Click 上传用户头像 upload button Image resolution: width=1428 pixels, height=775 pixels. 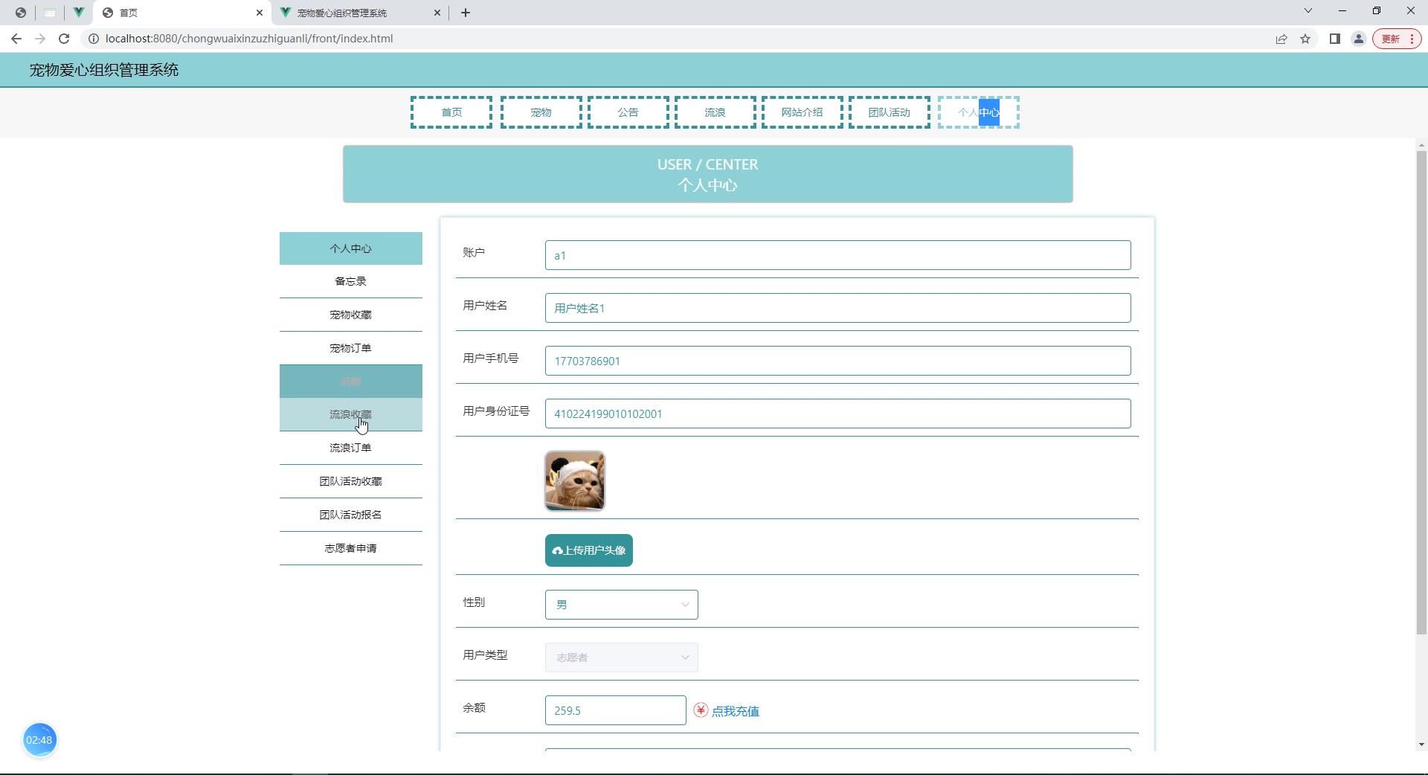click(x=589, y=550)
